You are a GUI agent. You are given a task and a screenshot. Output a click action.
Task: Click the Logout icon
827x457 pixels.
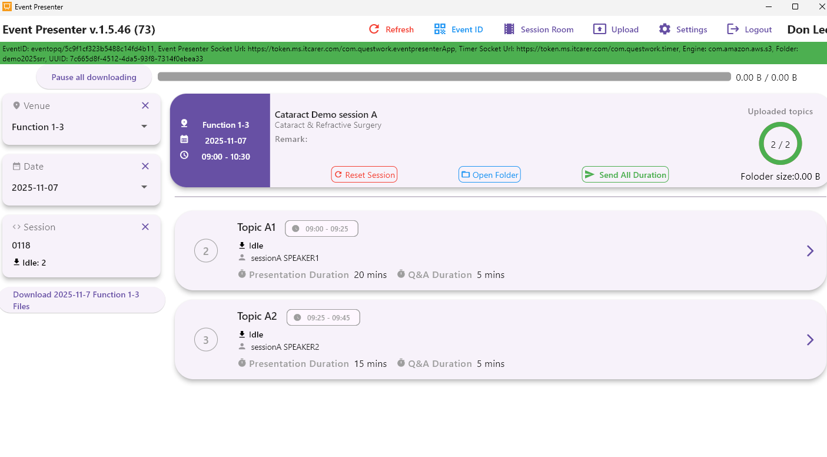[x=733, y=29]
